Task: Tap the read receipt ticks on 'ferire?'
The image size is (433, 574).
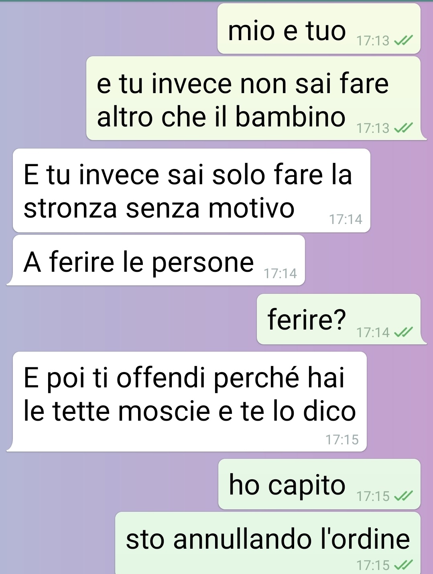Action: pos(403,332)
